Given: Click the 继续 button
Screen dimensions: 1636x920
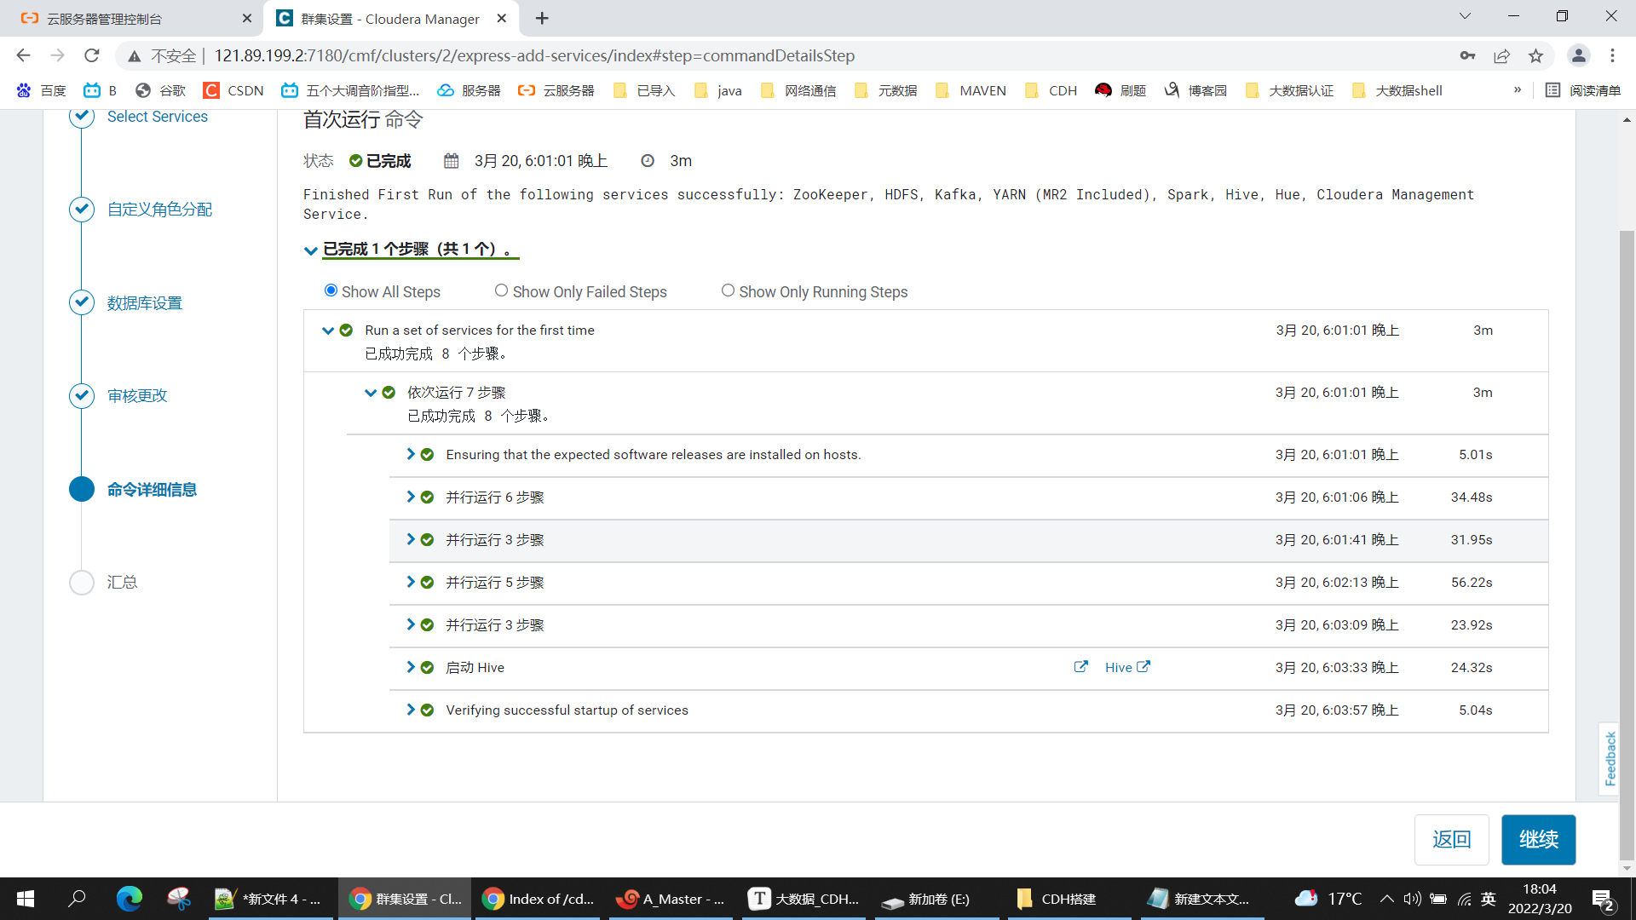Looking at the screenshot, I should (1538, 839).
